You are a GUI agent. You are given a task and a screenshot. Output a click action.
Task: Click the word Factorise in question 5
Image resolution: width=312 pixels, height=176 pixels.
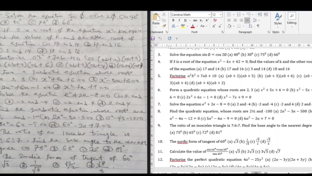pyautogui.click(x=178, y=76)
